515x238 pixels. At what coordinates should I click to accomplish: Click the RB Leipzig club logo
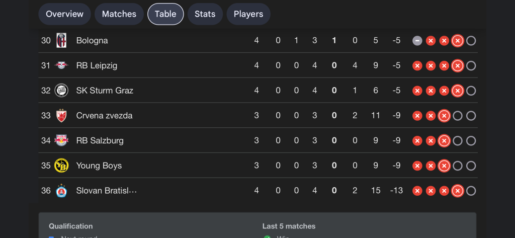pyautogui.click(x=61, y=65)
